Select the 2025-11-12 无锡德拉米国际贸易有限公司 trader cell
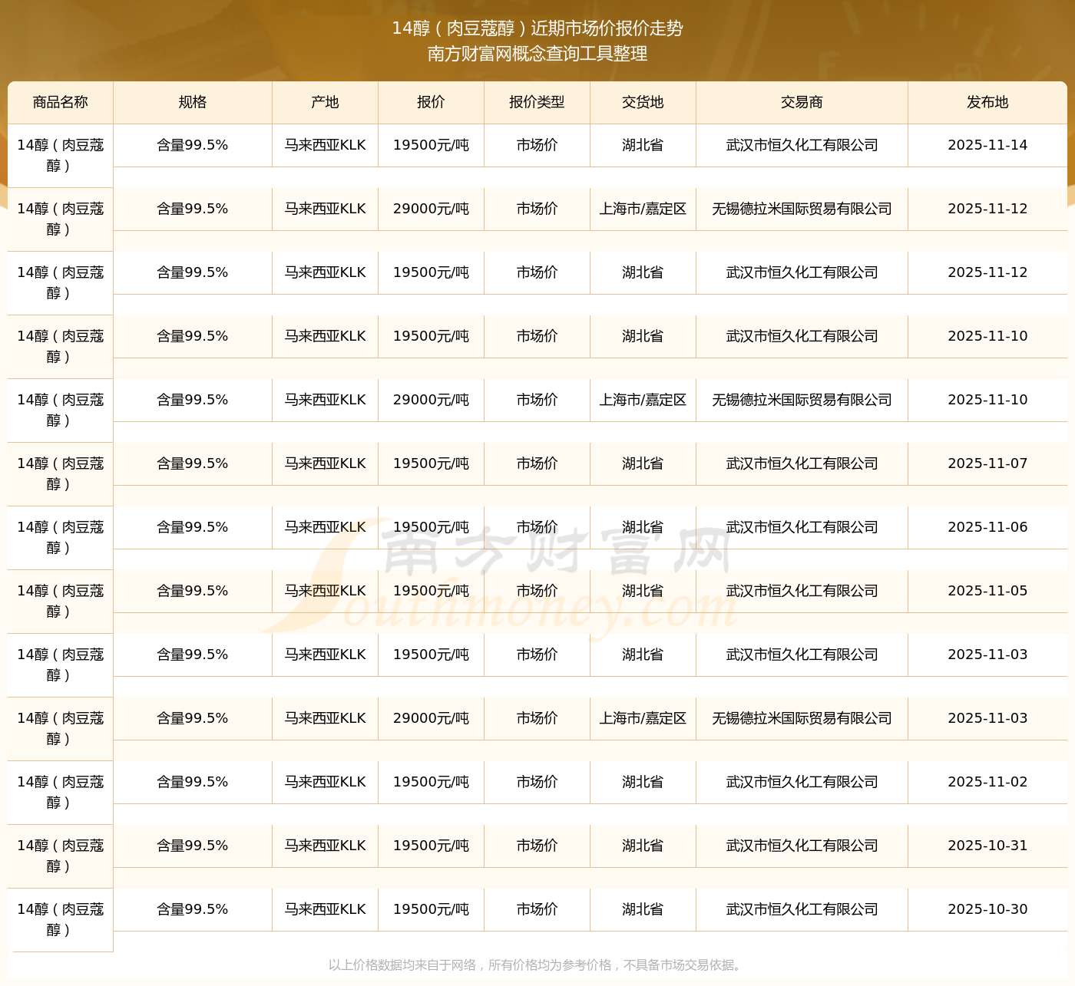The image size is (1075, 986). tap(802, 209)
